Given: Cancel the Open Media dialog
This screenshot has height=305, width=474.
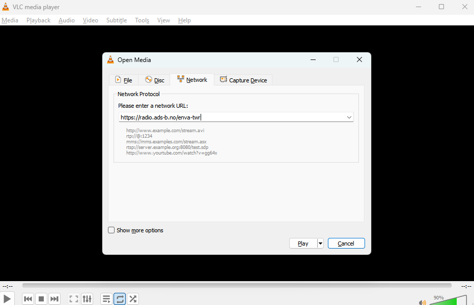Looking at the screenshot, I should click(x=346, y=243).
